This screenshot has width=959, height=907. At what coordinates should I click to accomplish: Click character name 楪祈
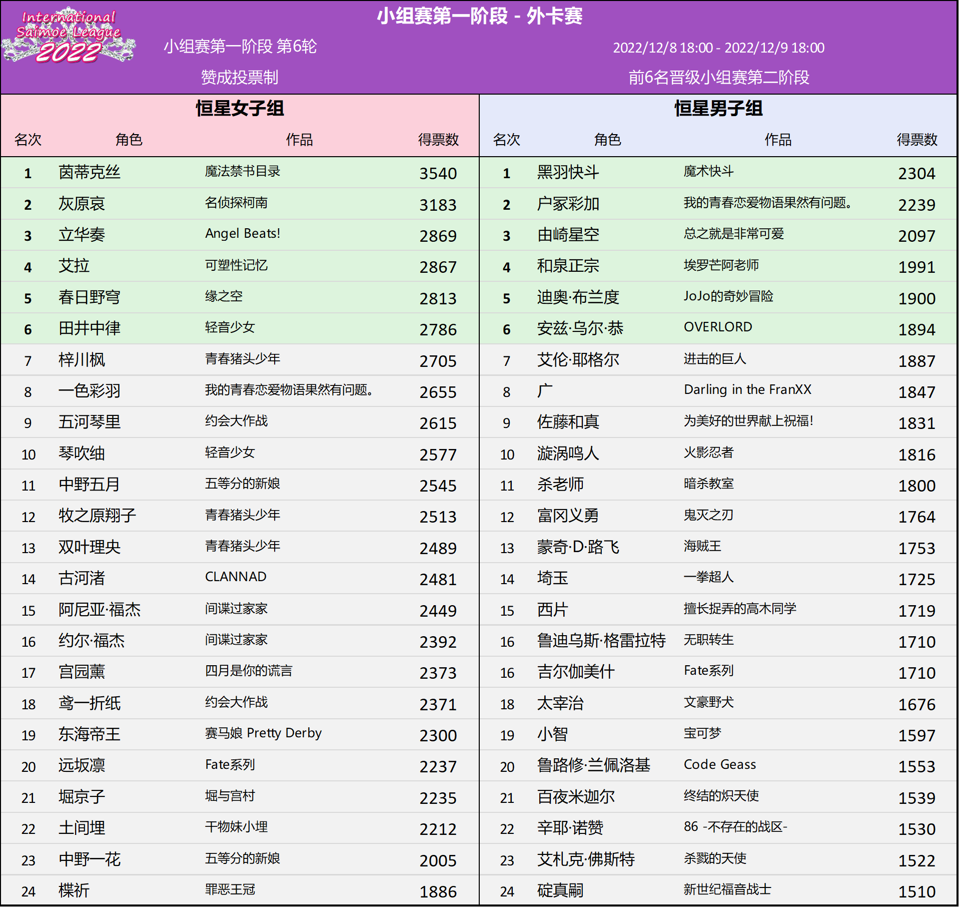coord(74,891)
